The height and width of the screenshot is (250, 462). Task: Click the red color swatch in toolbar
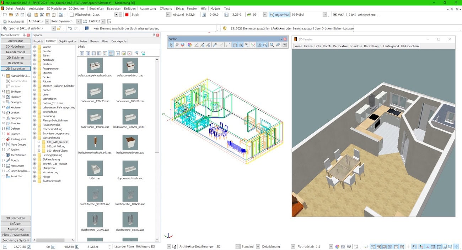pos(127,15)
